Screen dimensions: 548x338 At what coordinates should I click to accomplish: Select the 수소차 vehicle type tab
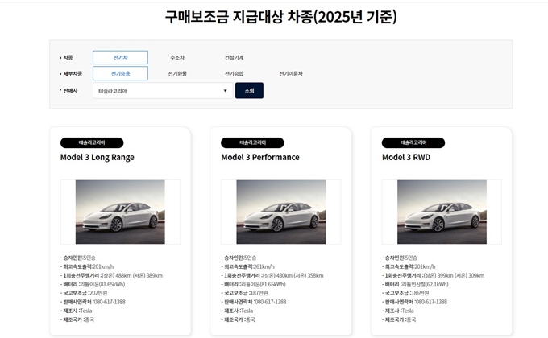(x=177, y=58)
